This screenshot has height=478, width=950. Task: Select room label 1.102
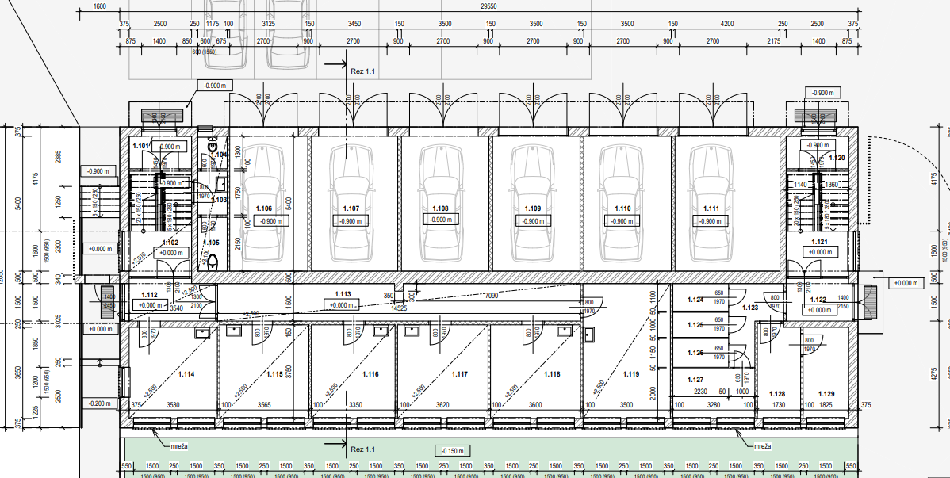[170, 243]
